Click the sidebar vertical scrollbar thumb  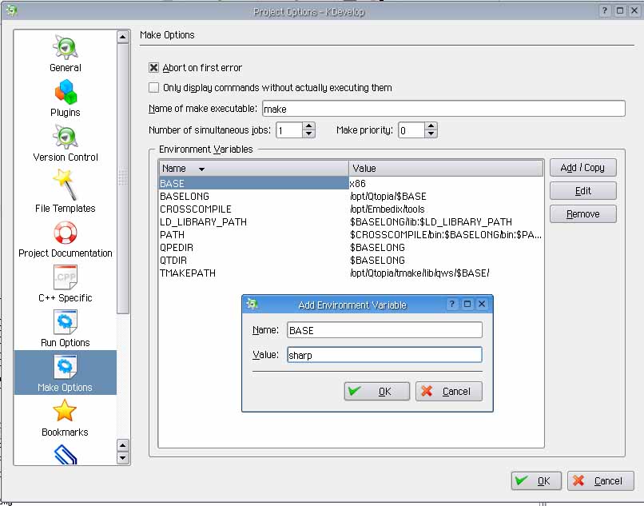pyautogui.click(x=123, y=178)
